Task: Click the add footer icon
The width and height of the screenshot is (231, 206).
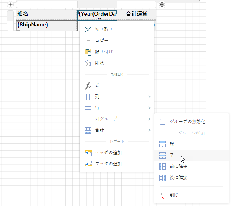Action: point(88,164)
